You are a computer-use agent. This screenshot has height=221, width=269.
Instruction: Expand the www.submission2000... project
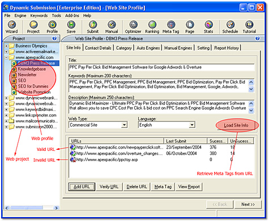click(6, 127)
